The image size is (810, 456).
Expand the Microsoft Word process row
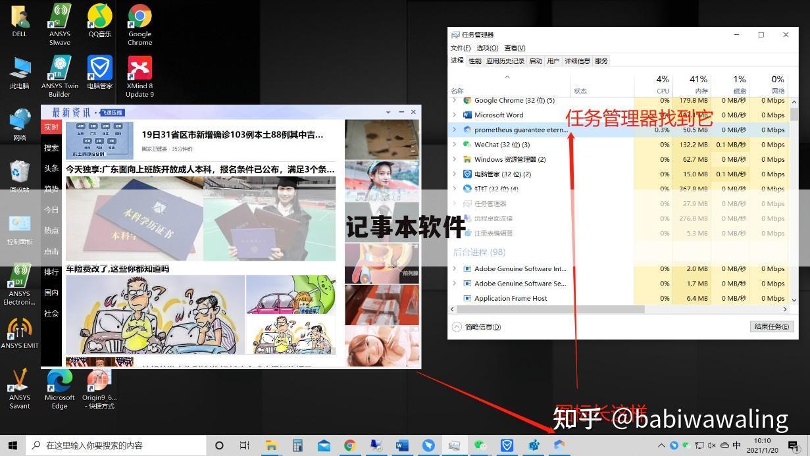tap(454, 114)
